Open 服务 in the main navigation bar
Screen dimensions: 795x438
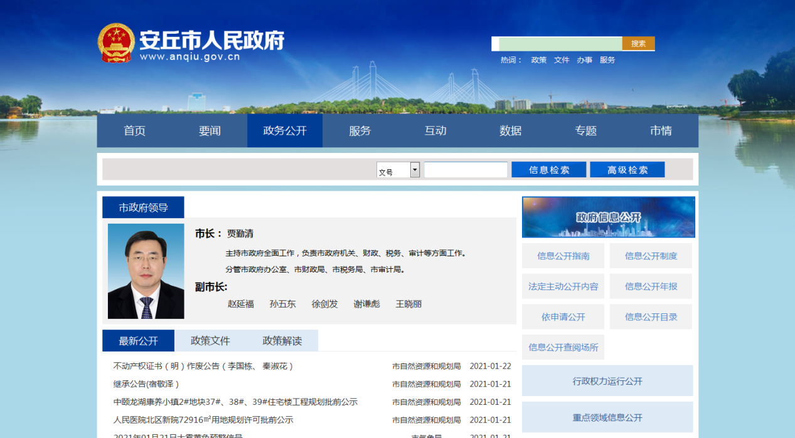[360, 131]
